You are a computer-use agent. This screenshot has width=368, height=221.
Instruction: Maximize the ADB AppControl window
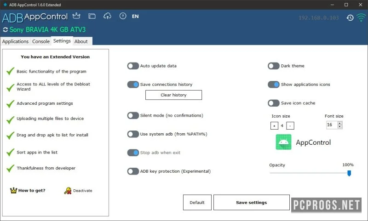(x=346, y=5)
